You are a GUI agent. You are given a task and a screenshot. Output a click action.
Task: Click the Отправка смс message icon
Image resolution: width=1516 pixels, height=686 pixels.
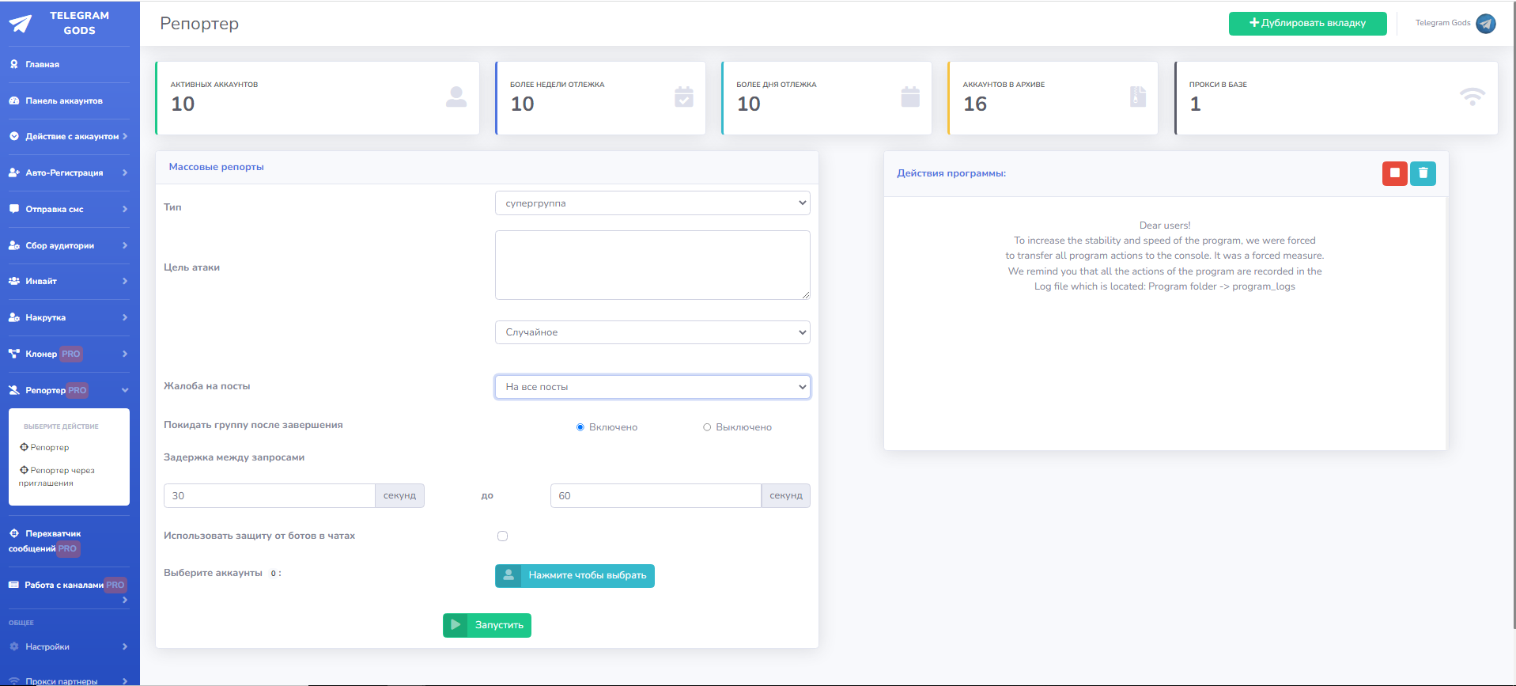14,209
